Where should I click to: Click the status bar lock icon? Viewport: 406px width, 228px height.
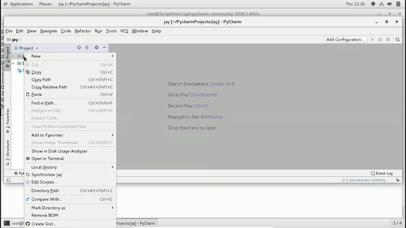[x=398, y=180]
